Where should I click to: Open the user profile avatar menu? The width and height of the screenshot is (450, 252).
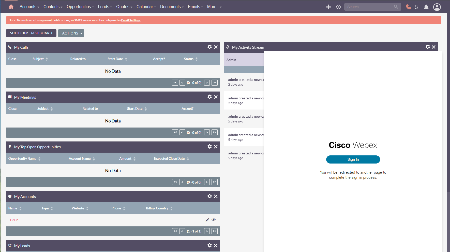[437, 7]
